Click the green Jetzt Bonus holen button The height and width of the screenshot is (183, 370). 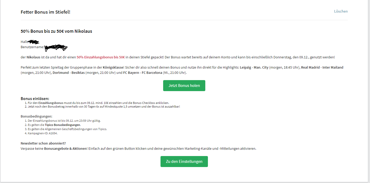click(x=184, y=86)
